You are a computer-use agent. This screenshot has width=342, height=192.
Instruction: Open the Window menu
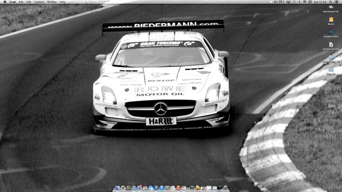[52, 2]
